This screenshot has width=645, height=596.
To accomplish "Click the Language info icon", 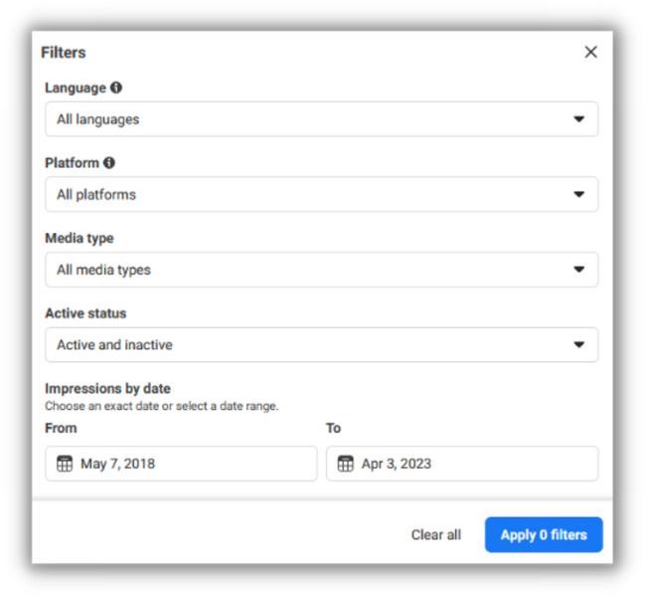I will click(x=116, y=89).
